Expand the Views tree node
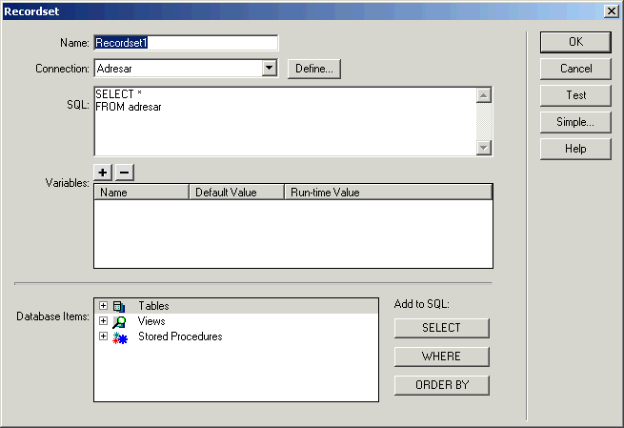624x428 pixels. pyautogui.click(x=103, y=321)
